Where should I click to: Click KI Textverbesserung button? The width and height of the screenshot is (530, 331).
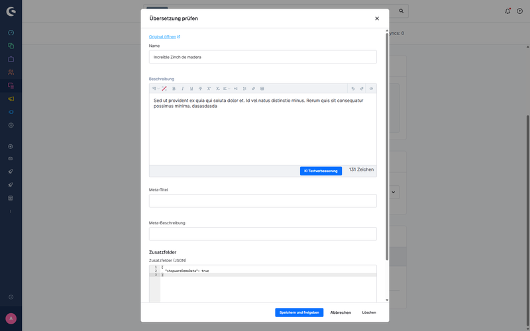click(x=321, y=171)
